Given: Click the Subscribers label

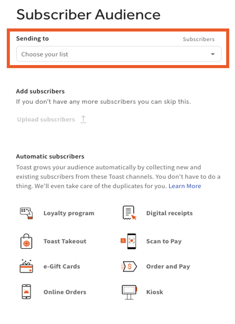Looking at the screenshot, I should 199,39.
